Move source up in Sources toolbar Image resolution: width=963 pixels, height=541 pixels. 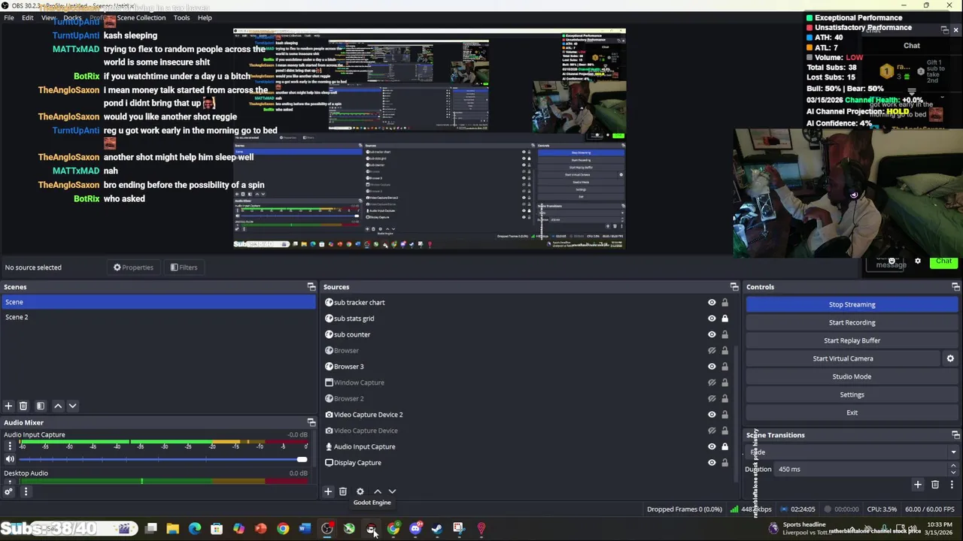coord(378,491)
